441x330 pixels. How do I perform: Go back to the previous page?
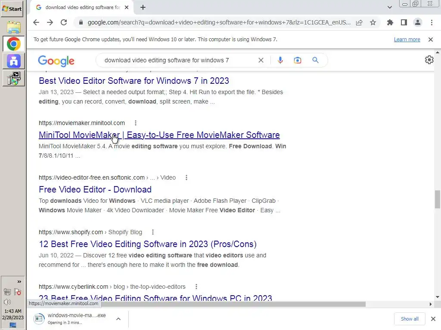pyautogui.click(x=36, y=22)
